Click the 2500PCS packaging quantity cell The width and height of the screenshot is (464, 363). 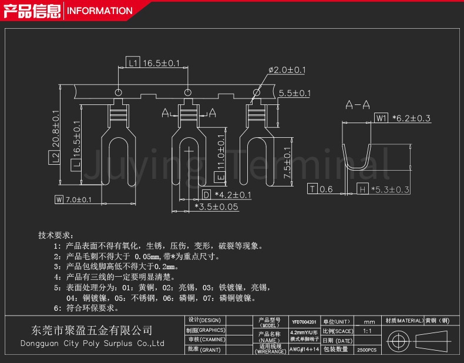coord(368,350)
